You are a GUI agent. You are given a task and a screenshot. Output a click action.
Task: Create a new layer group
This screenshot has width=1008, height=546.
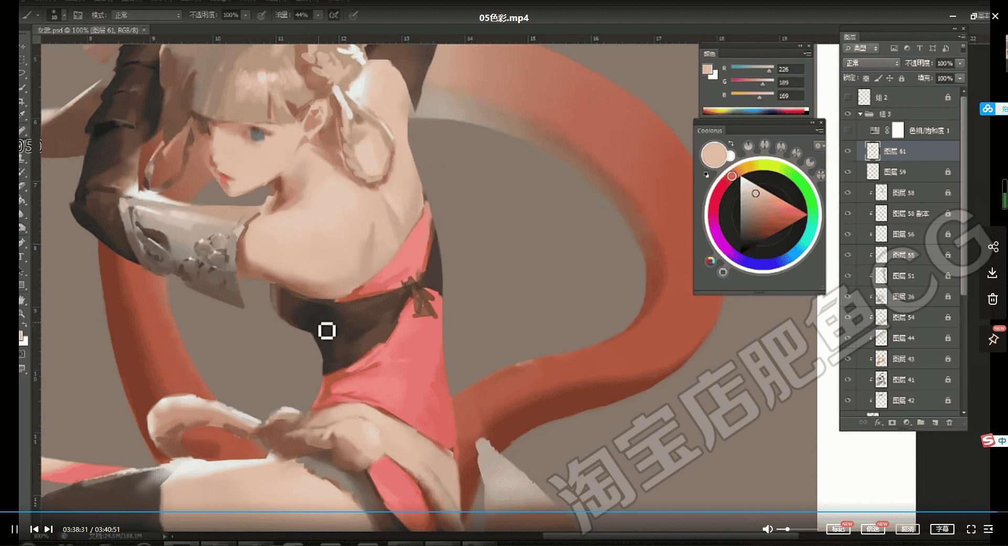coord(921,422)
